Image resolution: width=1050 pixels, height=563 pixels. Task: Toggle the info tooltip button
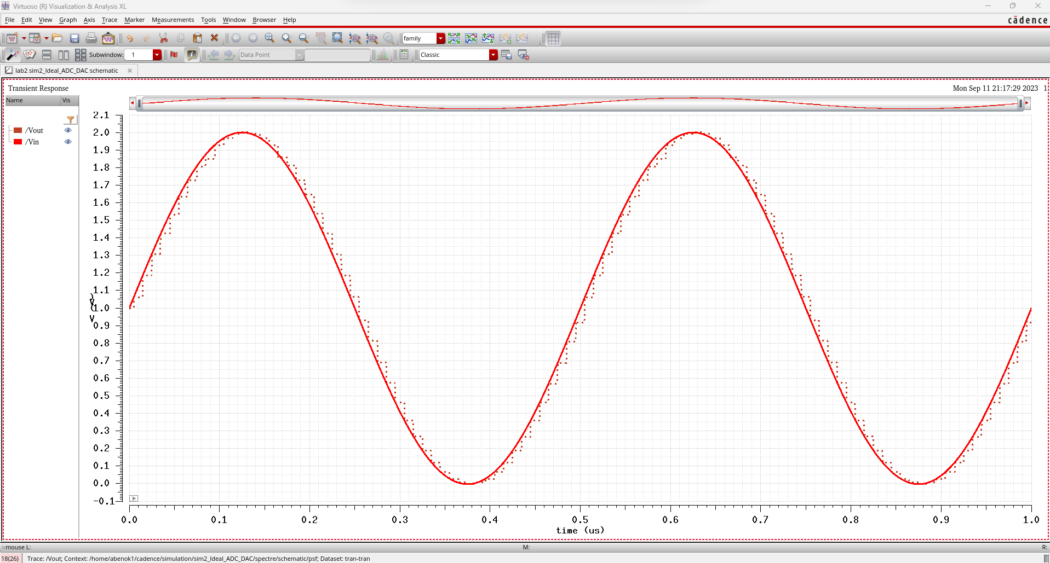click(x=192, y=55)
